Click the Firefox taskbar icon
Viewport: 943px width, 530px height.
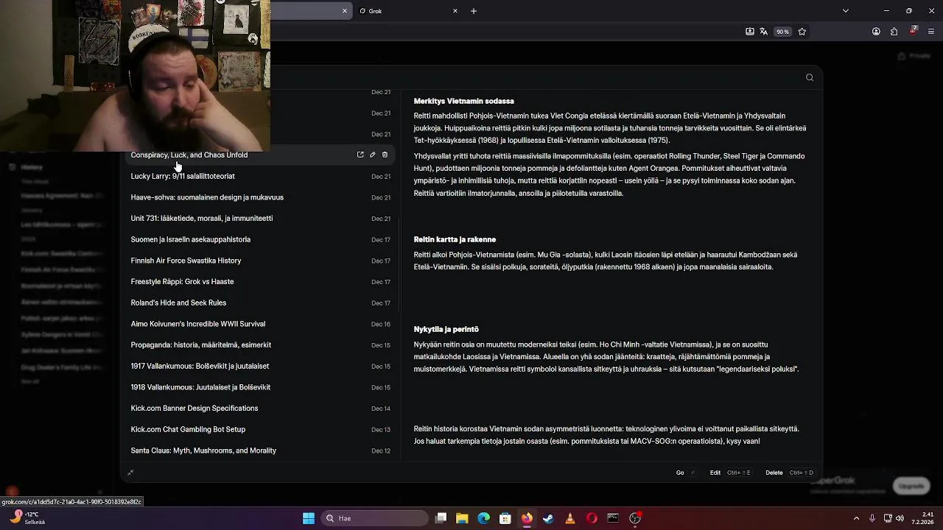[527, 518]
